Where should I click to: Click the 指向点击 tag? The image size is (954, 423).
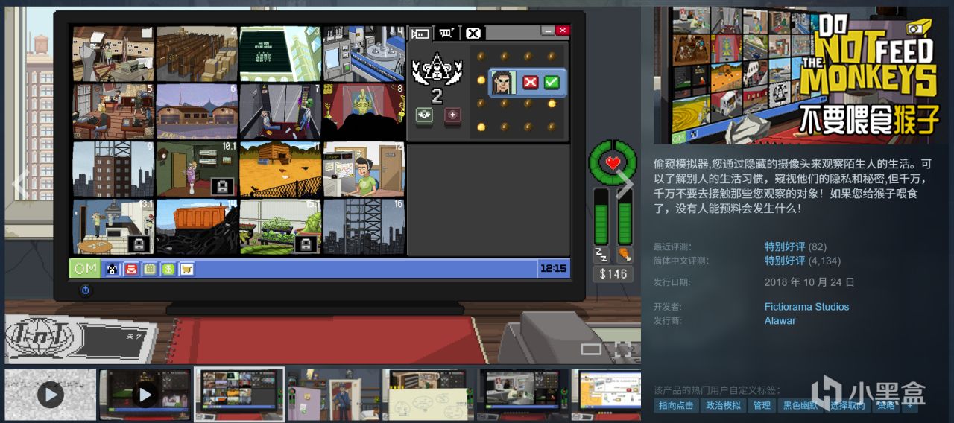pos(677,405)
